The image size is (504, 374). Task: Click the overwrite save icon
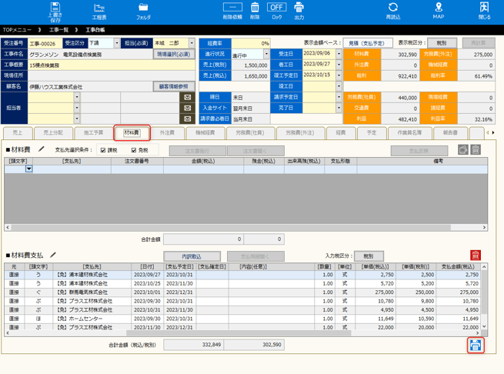click(x=55, y=12)
